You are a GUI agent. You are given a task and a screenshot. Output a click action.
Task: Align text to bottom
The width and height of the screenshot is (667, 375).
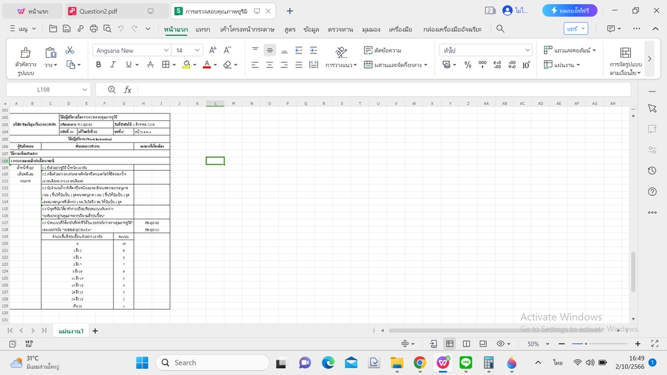[284, 50]
